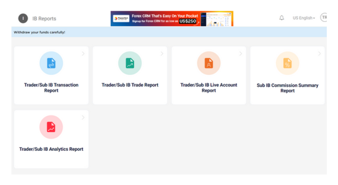Image resolution: width=338 pixels, height=185 pixels.
Task: Click the Forex CRM advertisement banner
Action: coord(172,19)
